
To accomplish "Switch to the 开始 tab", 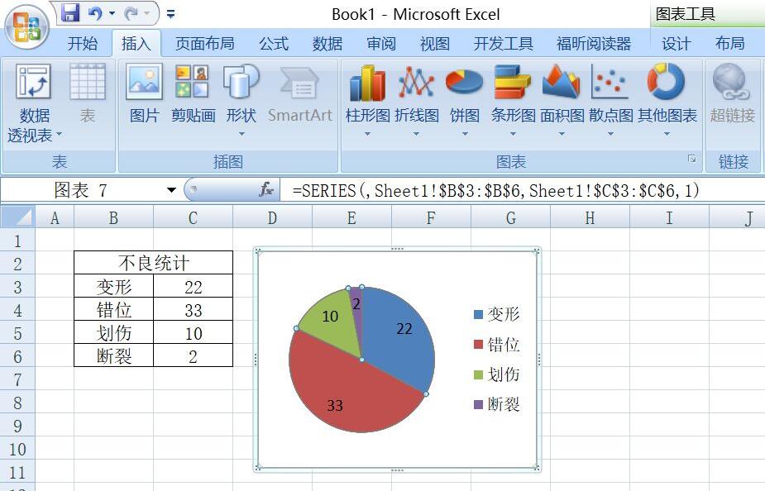I will click(x=83, y=44).
